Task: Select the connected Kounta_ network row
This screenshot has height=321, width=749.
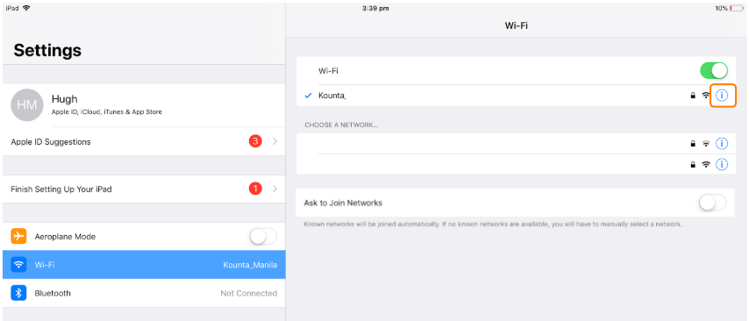Action: [x=516, y=96]
